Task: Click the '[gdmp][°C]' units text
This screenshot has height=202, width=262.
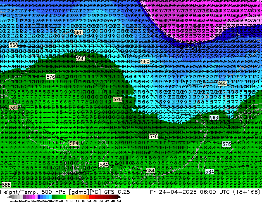Action: 85,192
